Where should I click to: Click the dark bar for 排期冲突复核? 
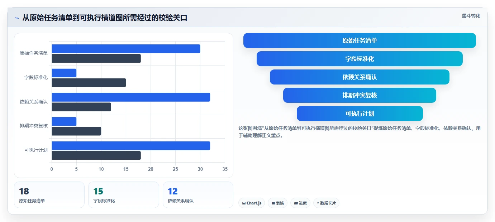76,131
